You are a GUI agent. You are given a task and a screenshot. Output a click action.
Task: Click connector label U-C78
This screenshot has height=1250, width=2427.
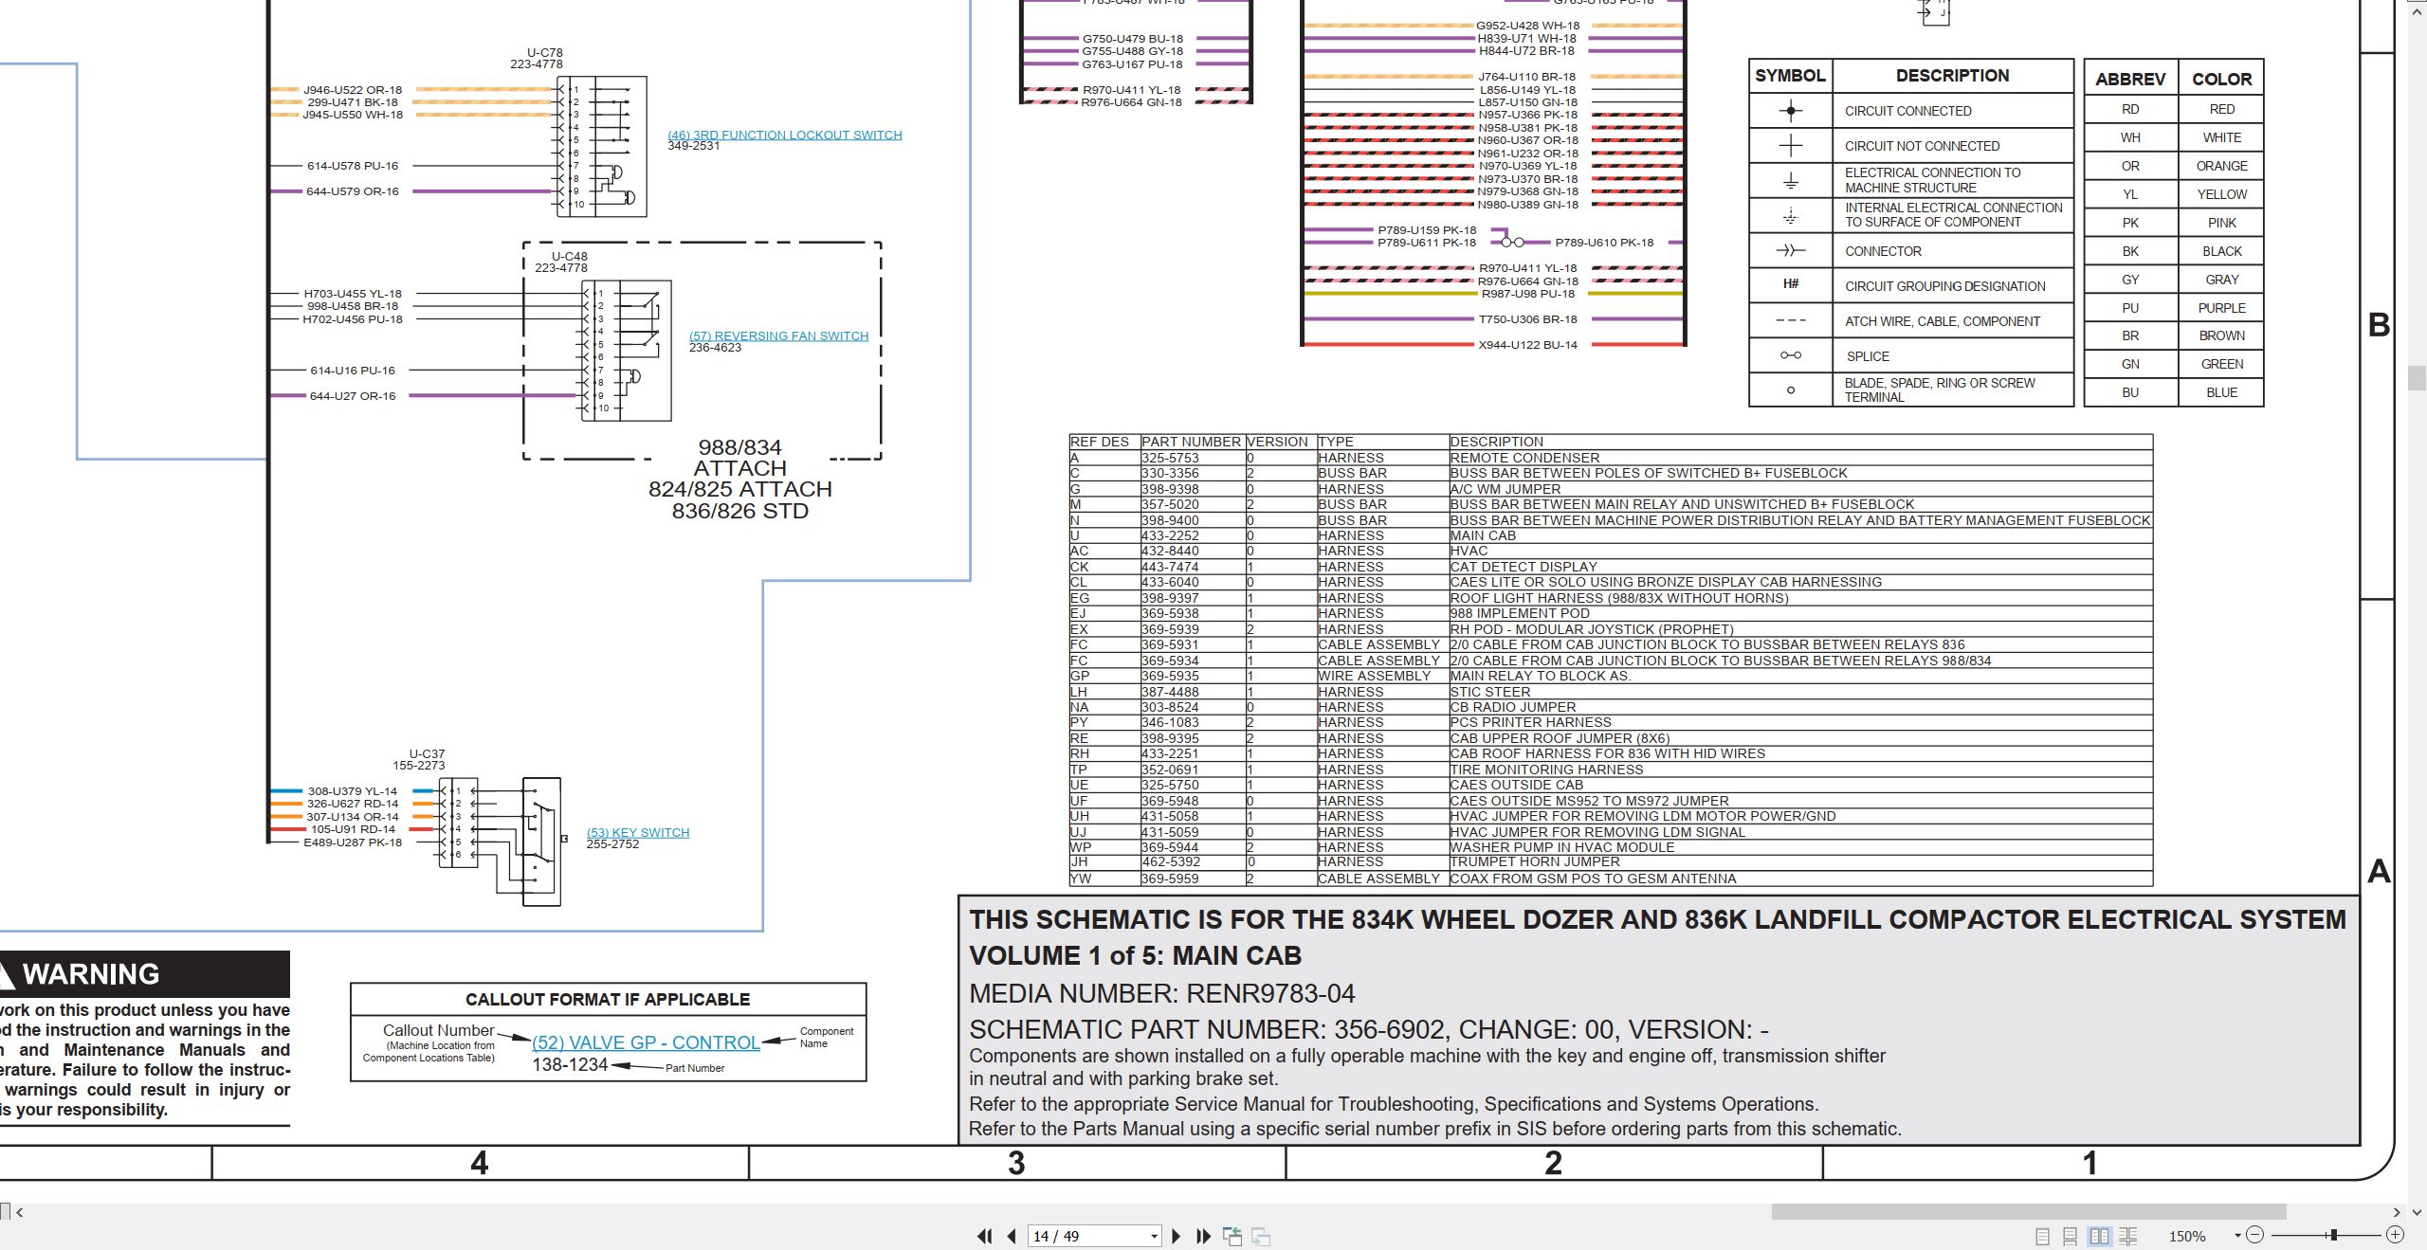(x=545, y=53)
